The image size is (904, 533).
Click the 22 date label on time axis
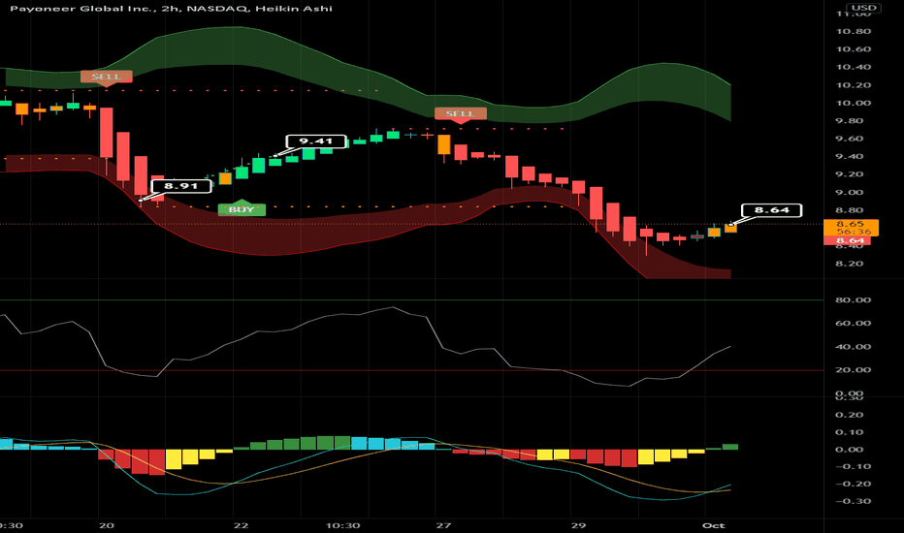[241, 525]
